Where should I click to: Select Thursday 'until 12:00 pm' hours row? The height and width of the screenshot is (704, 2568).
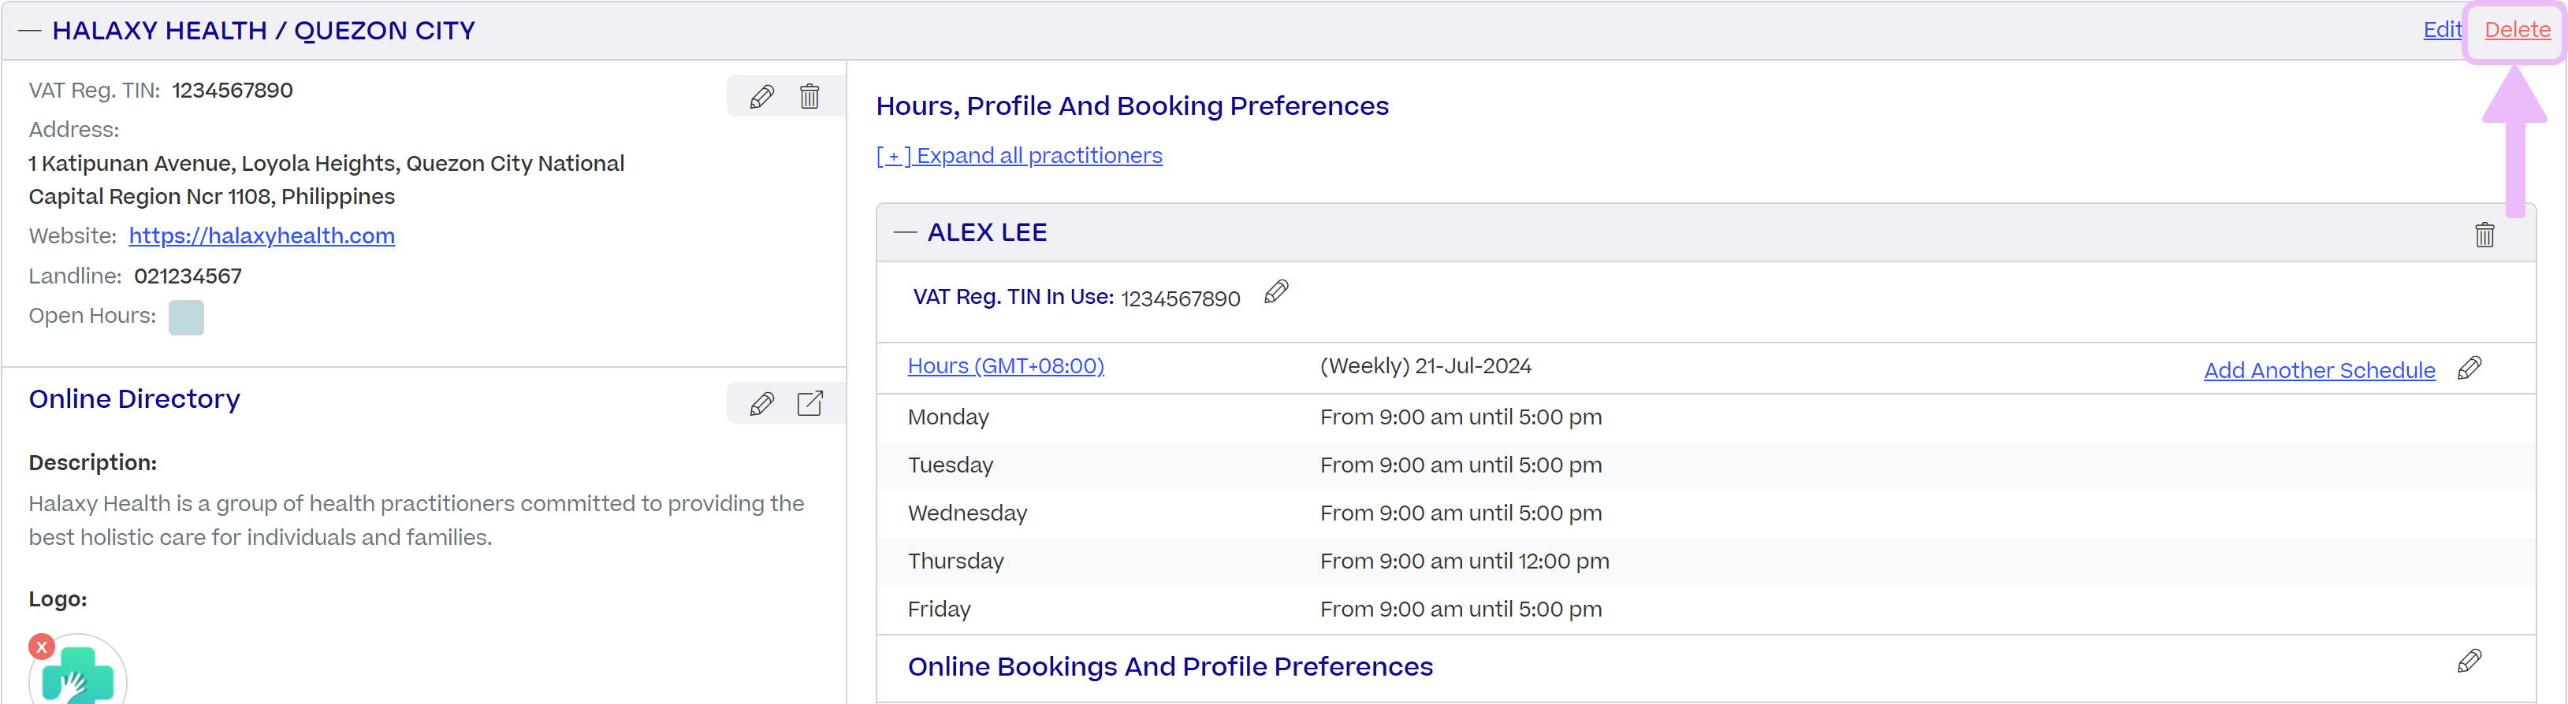[1706, 561]
